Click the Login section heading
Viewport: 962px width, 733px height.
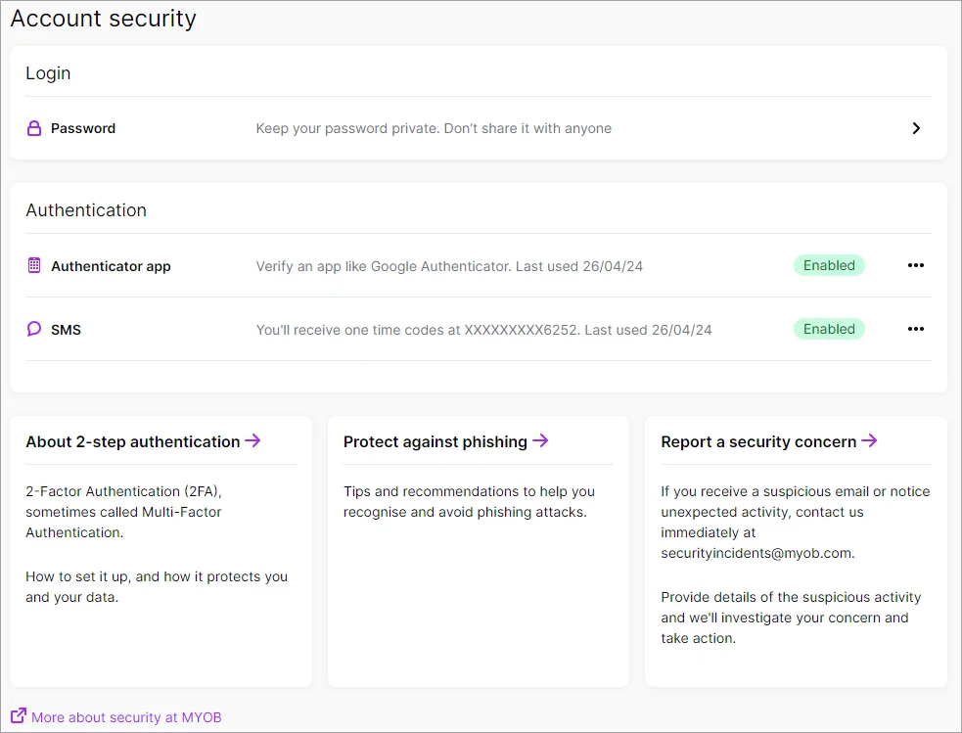[x=48, y=73]
